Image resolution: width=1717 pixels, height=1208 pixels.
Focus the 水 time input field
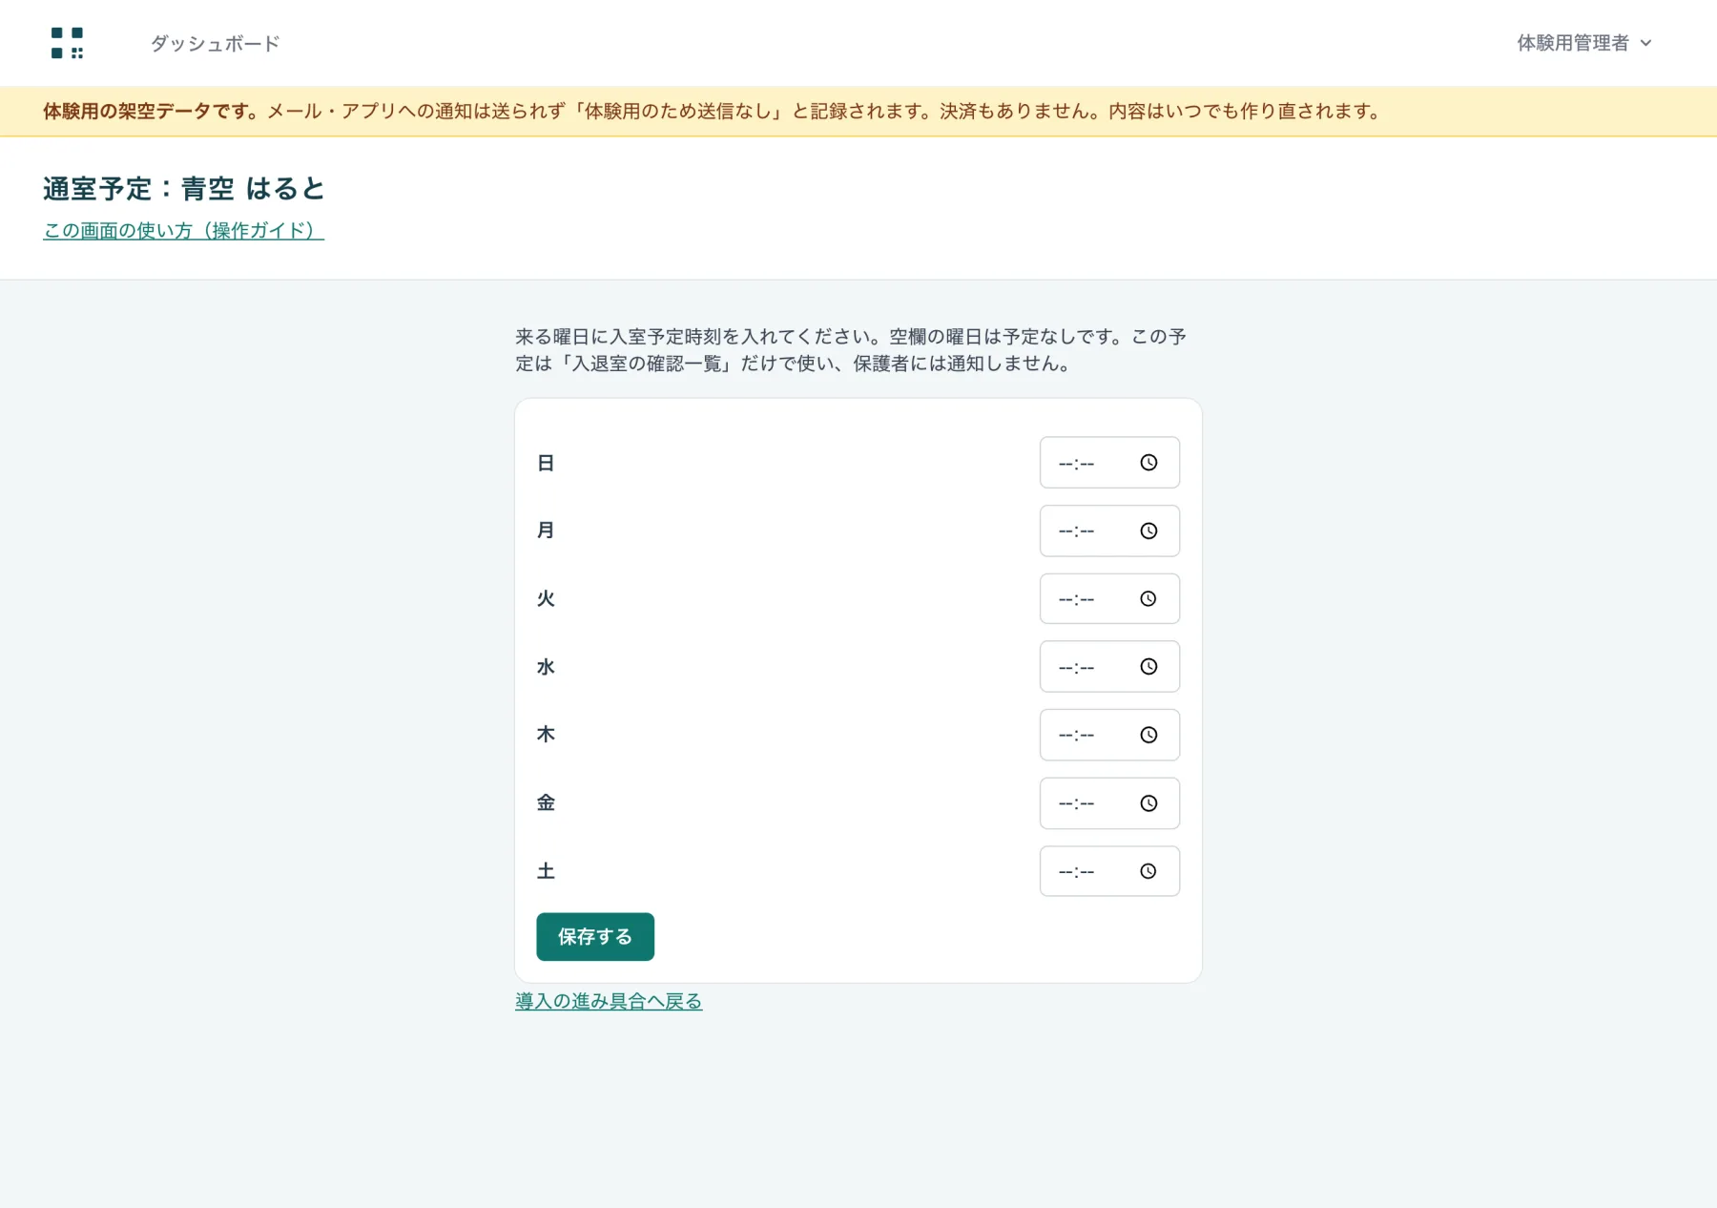tap(1109, 667)
